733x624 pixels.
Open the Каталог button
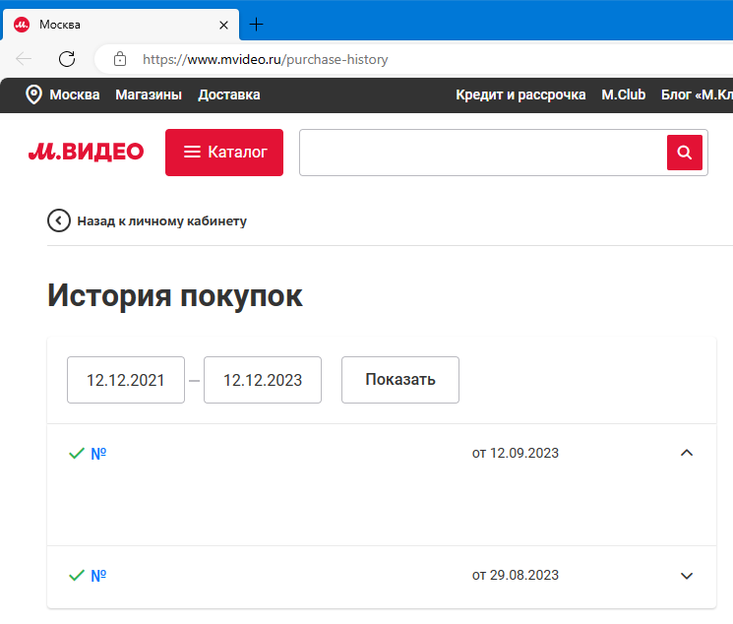point(224,153)
